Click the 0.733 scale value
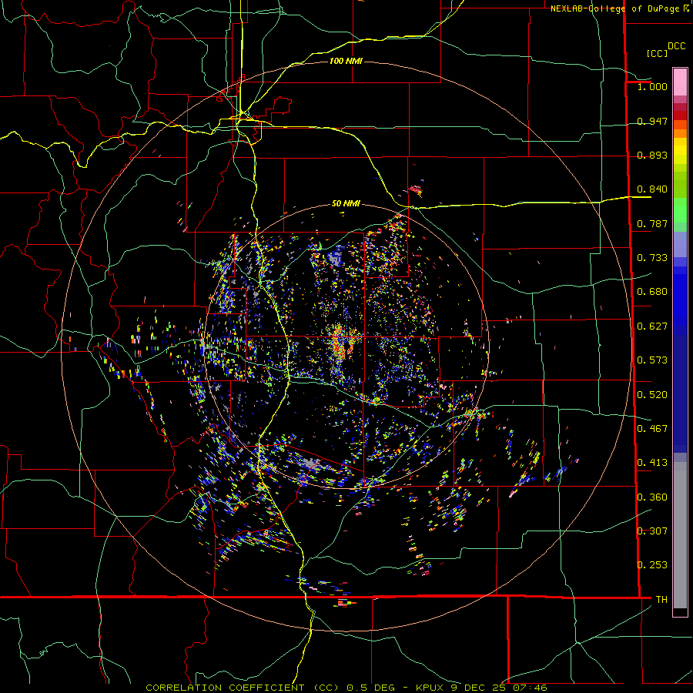This screenshot has height=693, width=693. 652,258
